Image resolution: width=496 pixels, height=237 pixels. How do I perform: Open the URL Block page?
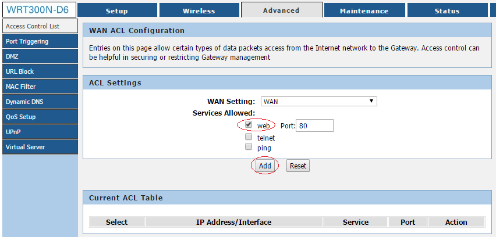point(39,71)
